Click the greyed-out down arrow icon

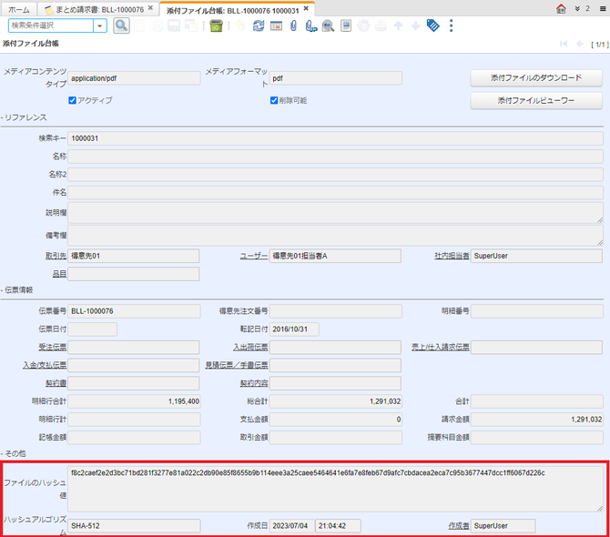click(415, 25)
